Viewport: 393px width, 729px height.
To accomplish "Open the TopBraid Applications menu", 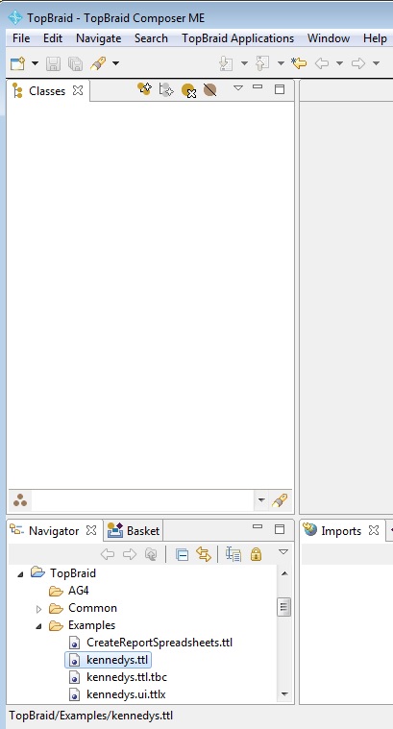I will [x=237, y=38].
